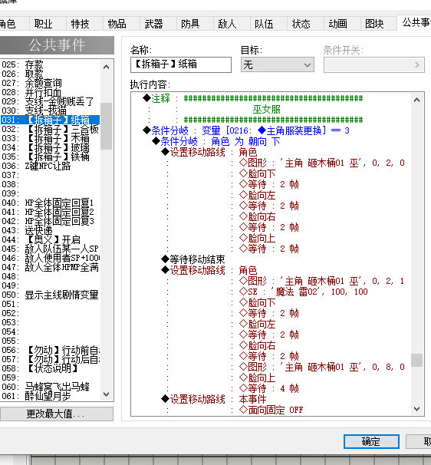The width and height of the screenshot is (431, 465).
Task: Click the 执行内容 scrollbar thumb
Action: pos(416,361)
